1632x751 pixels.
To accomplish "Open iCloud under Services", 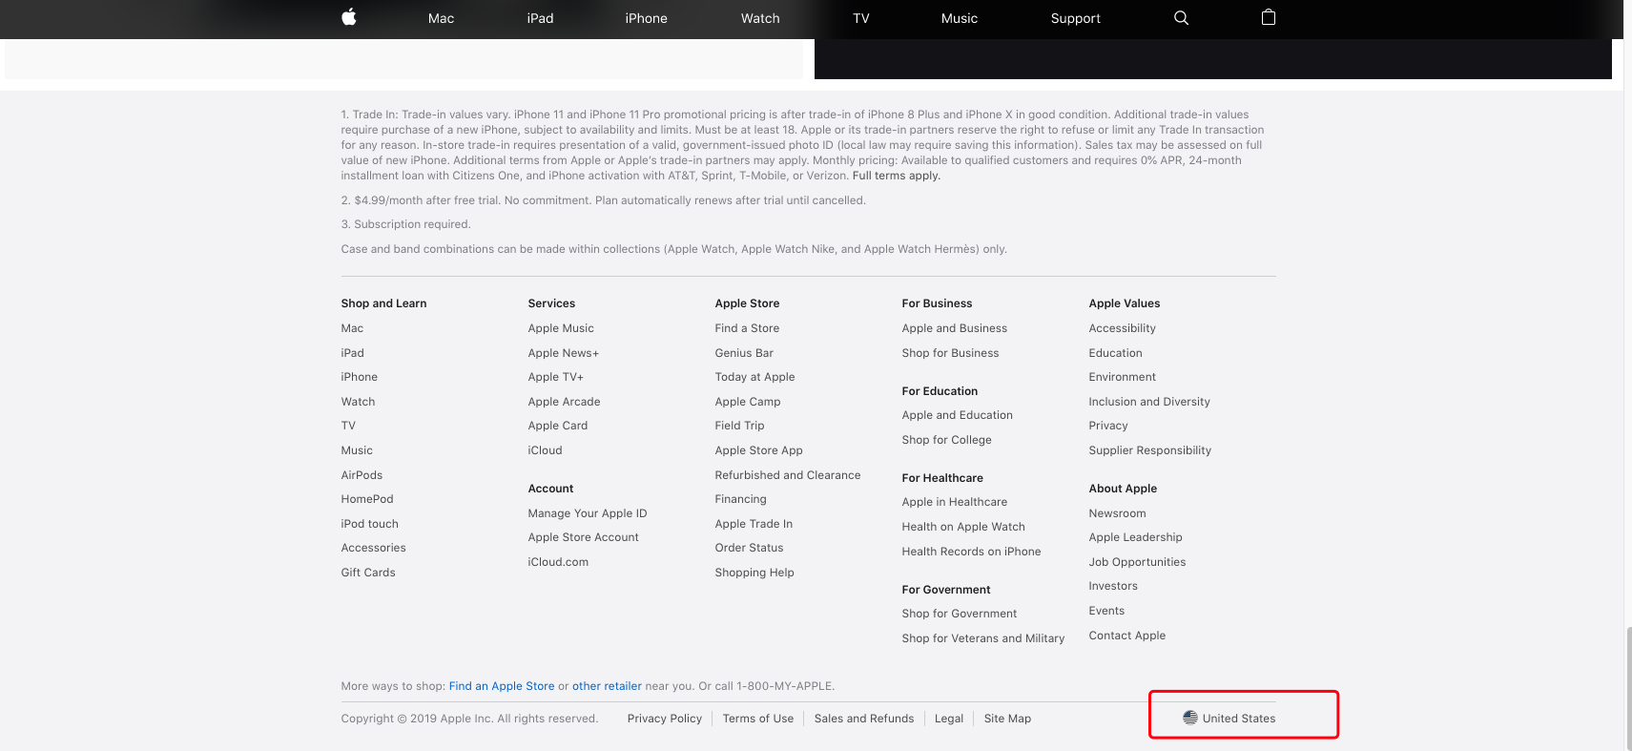I will (546, 450).
